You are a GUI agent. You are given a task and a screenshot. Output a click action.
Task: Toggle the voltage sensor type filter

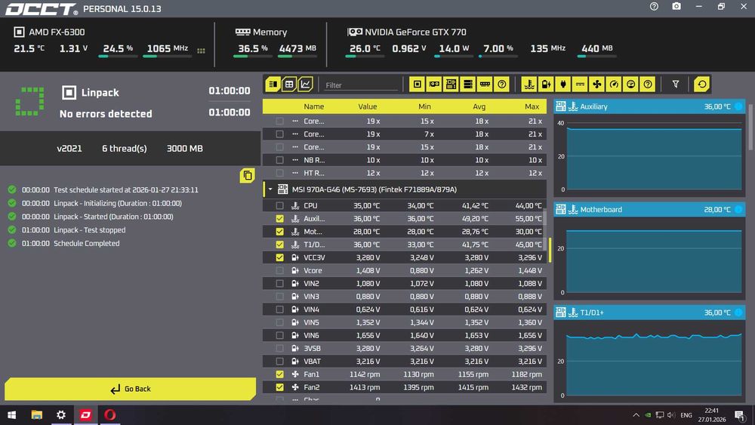546,85
